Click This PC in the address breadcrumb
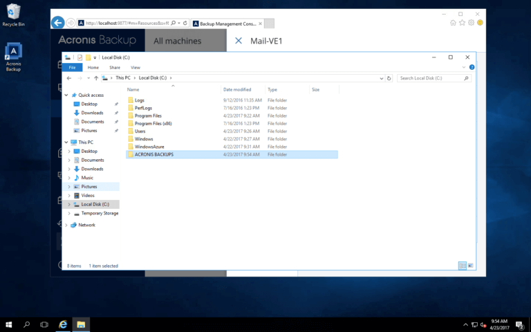 click(x=123, y=78)
